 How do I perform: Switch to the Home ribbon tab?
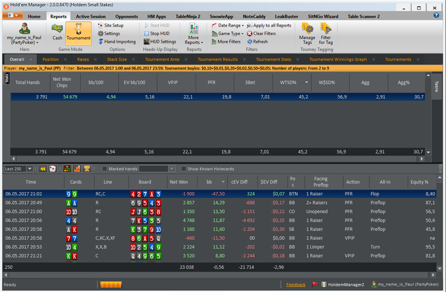[x=34, y=17]
